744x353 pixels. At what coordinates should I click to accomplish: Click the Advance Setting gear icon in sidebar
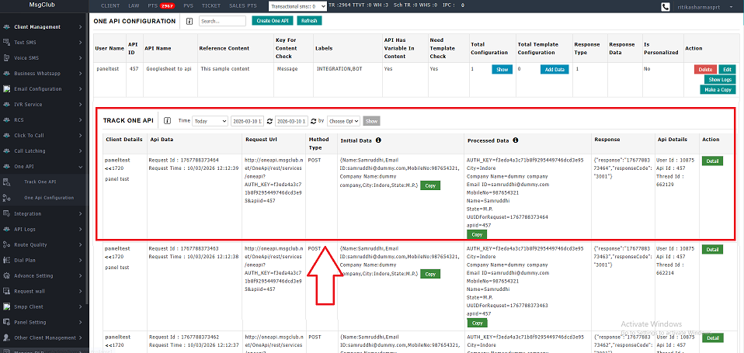(6, 275)
